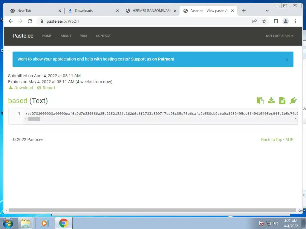Click the 'based' paste title

(18, 101)
